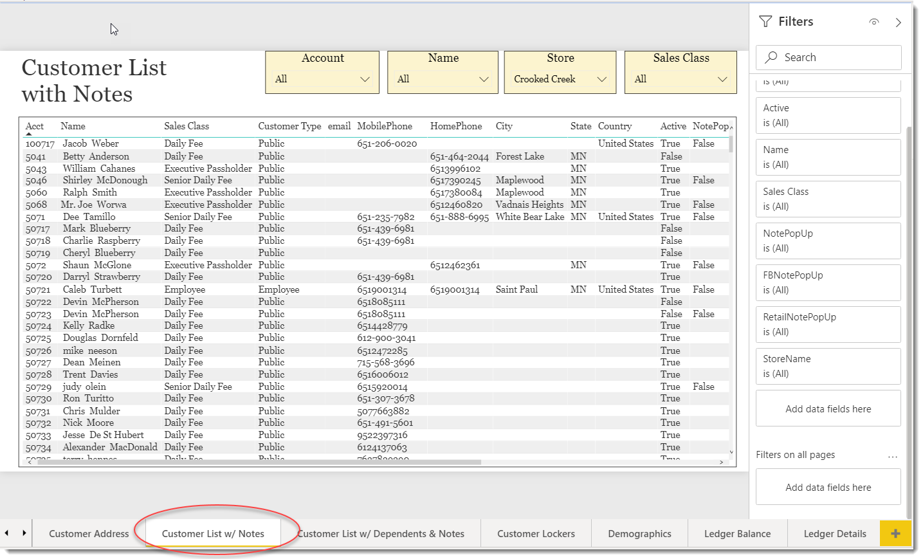This screenshot has width=923, height=559.
Task: Click William Cahanes in the table
Action: coord(99,169)
